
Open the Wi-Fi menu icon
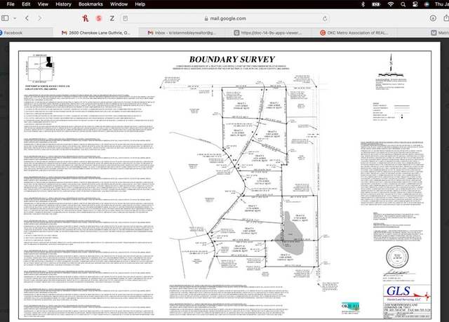tap(391, 4)
